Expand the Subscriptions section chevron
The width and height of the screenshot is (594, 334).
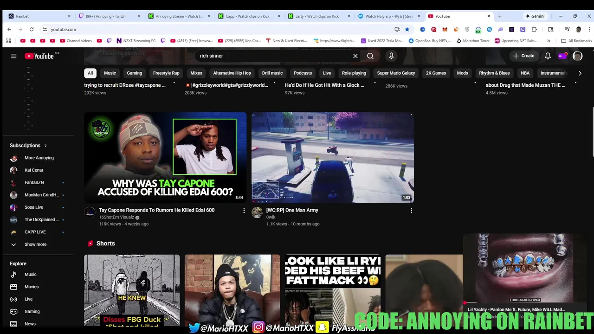coord(45,146)
